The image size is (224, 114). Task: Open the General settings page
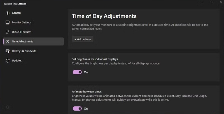click(17, 13)
